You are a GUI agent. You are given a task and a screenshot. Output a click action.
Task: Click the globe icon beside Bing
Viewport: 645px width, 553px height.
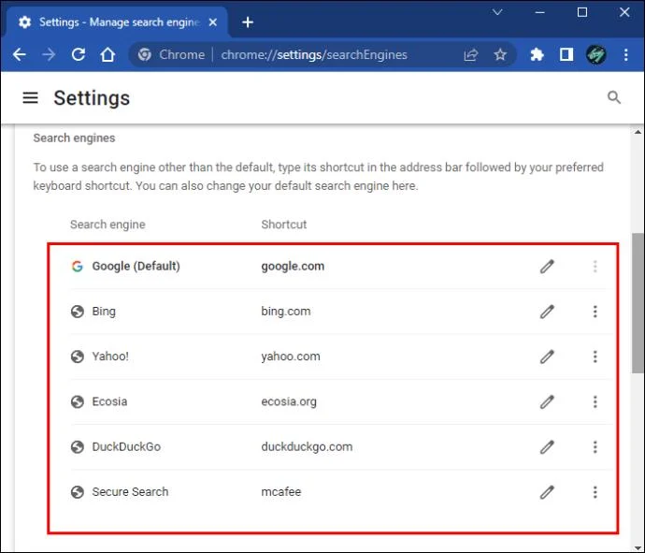click(78, 312)
